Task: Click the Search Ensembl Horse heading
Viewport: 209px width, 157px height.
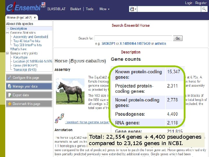Action: click(x=131, y=25)
